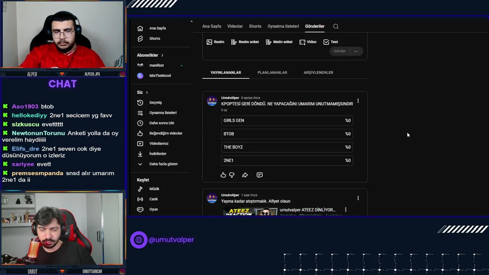Viewport: 489px width, 275px height.
Task: Switch to the Ana Sayfa channel tab
Action: coord(212,26)
